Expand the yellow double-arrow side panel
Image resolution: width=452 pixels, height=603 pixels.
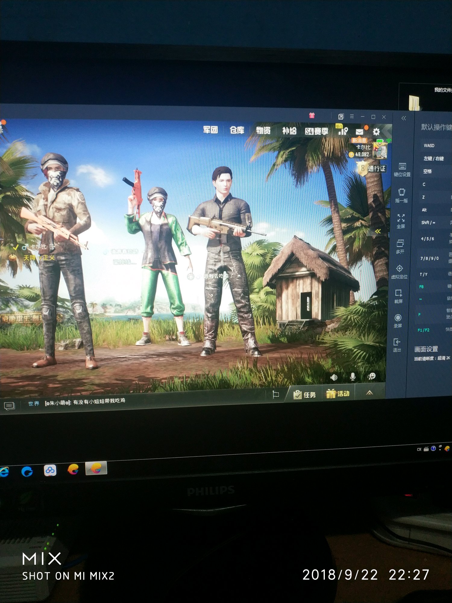(378, 231)
